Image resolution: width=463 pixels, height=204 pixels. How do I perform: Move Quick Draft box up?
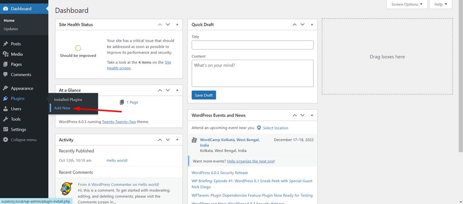pos(294,25)
